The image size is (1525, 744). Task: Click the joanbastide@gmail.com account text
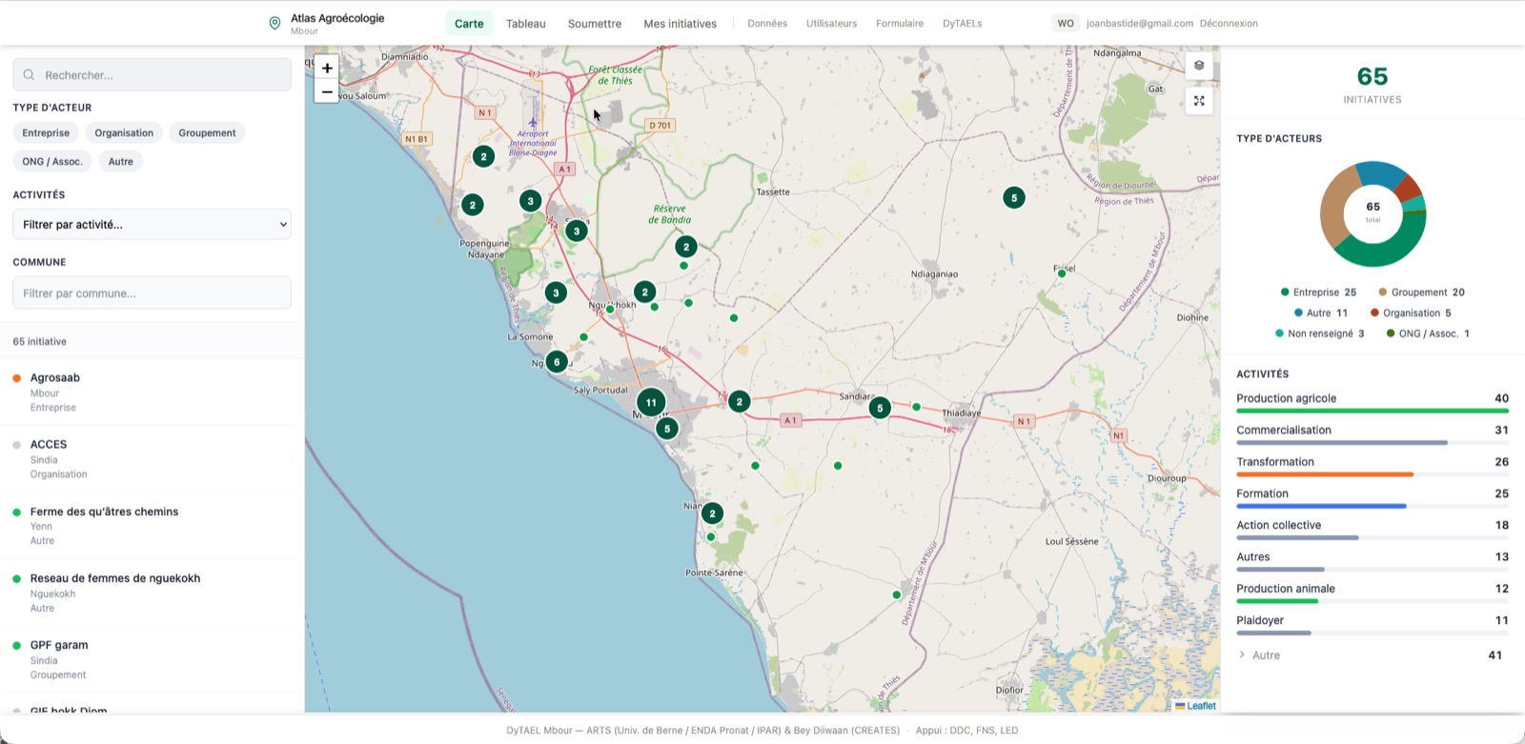click(x=1139, y=24)
